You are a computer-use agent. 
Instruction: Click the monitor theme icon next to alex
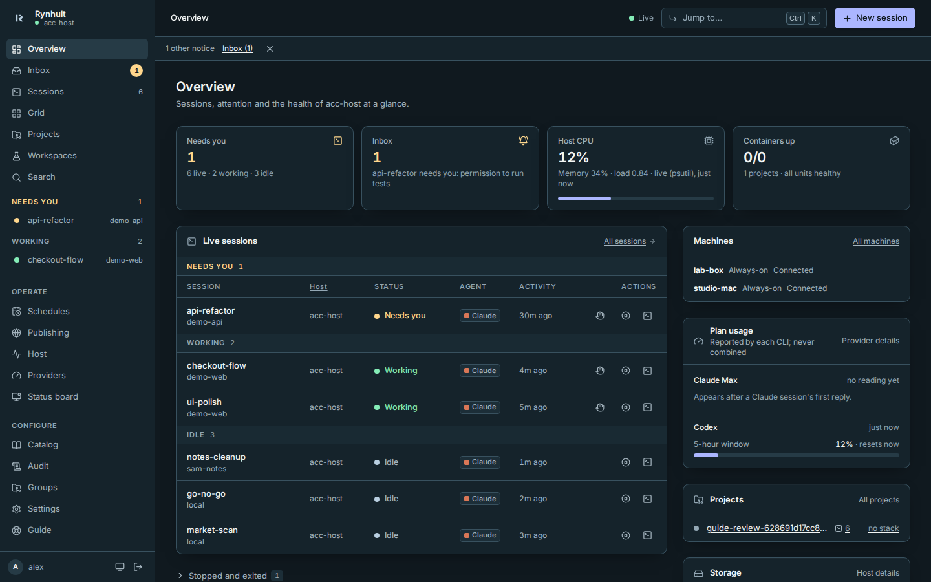(x=120, y=566)
